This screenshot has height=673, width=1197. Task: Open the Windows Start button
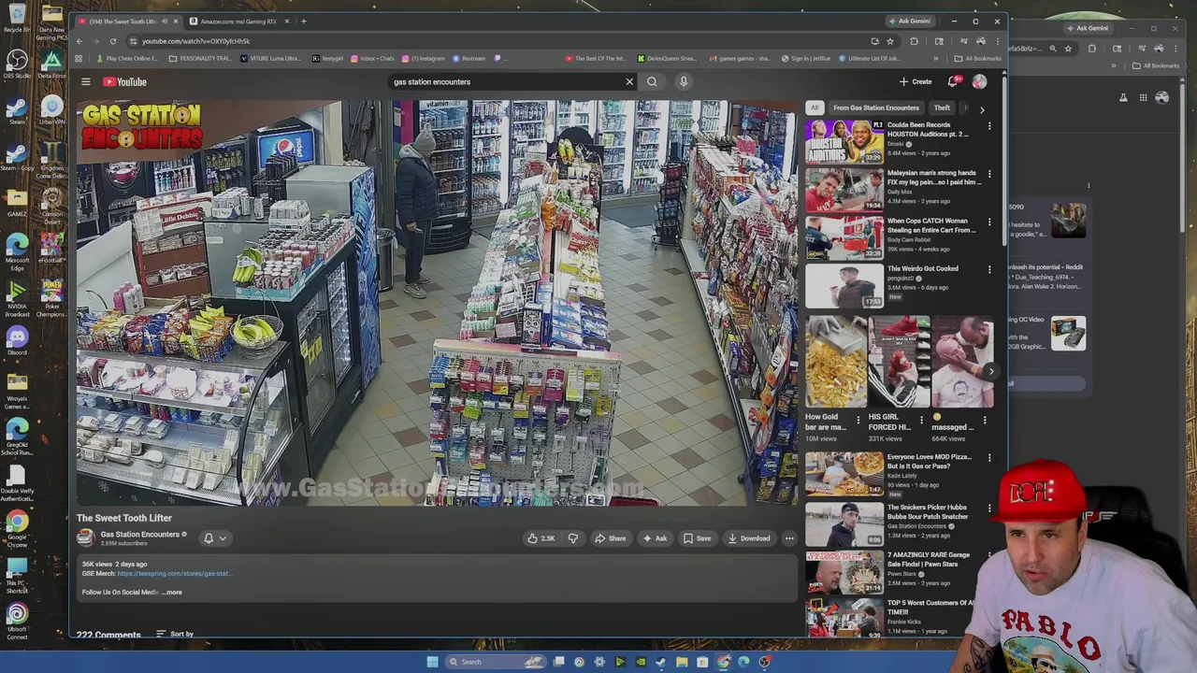click(432, 662)
